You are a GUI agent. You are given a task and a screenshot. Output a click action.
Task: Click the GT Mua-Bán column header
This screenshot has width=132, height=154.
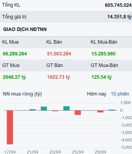(104, 65)
